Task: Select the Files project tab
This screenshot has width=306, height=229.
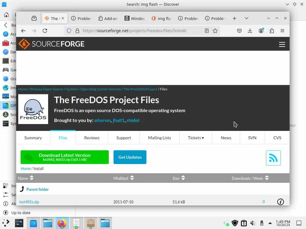Action: pos(63,138)
